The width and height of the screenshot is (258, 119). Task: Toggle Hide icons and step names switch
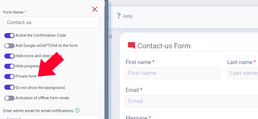[x=9, y=56]
